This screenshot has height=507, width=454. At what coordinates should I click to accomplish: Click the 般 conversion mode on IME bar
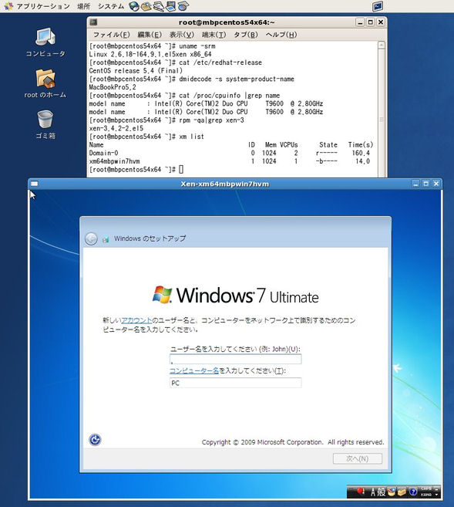coord(382,492)
